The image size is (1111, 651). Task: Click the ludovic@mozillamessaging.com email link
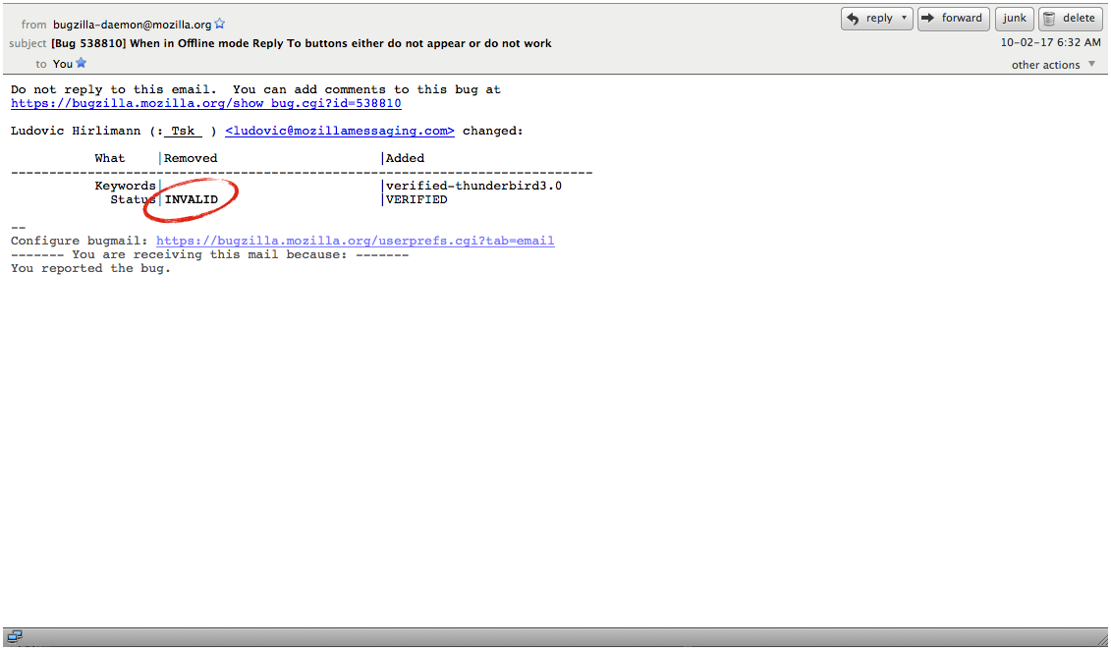[x=340, y=131]
